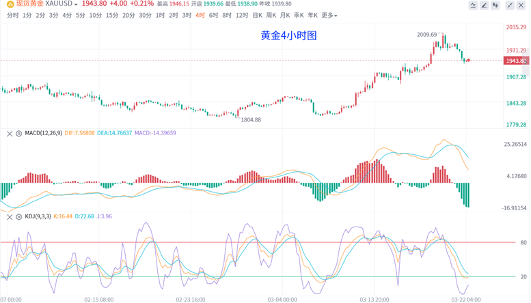
Task: Select the 5分 timeframe
Action: [80, 15]
